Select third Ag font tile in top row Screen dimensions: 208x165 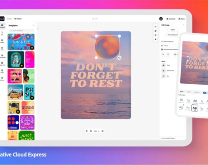pos(195,101)
